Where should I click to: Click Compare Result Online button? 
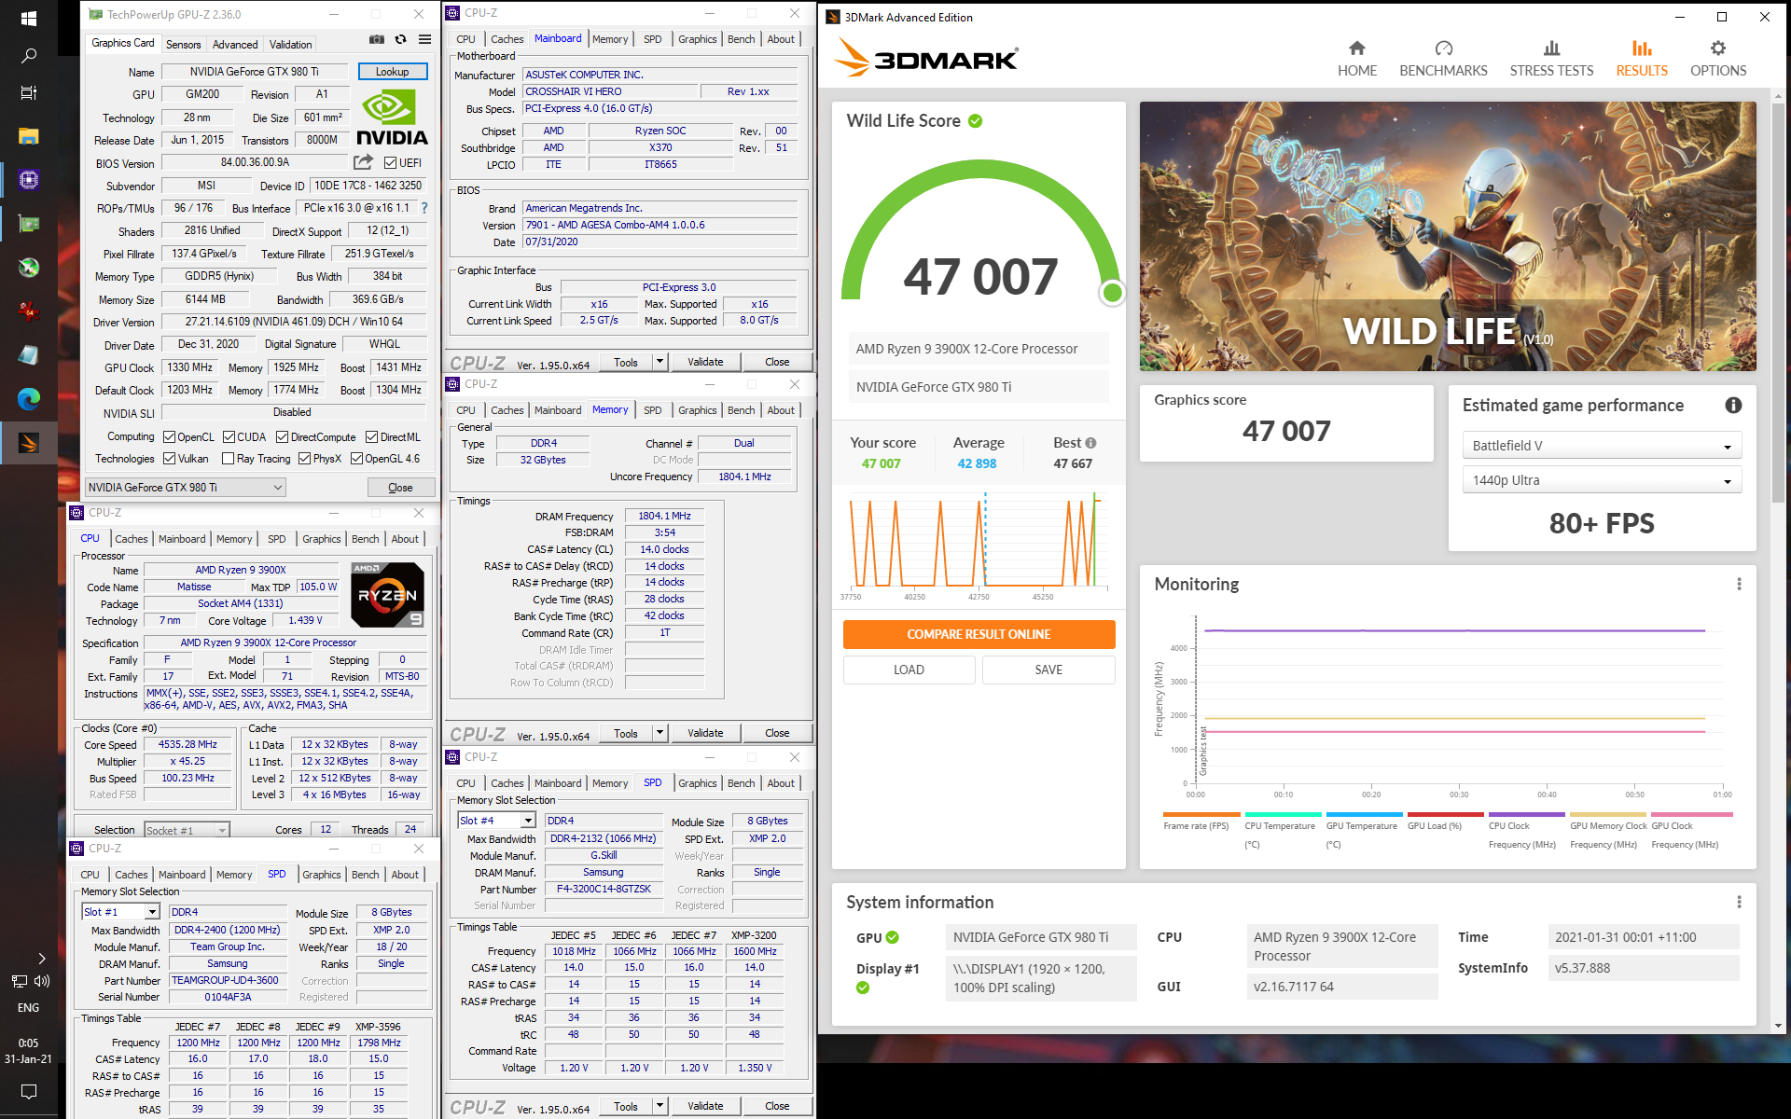click(979, 634)
